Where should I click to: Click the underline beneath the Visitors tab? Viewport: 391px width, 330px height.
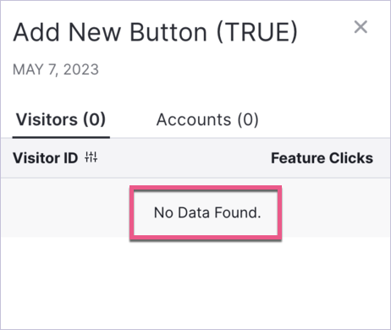coord(61,137)
